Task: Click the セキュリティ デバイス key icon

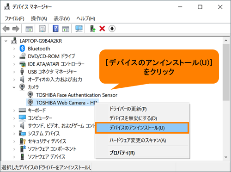Action: 23,141
